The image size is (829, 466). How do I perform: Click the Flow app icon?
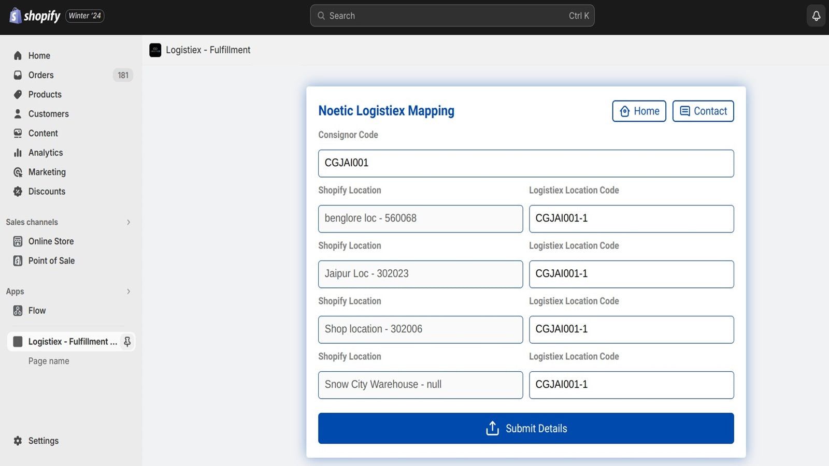pyautogui.click(x=18, y=311)
